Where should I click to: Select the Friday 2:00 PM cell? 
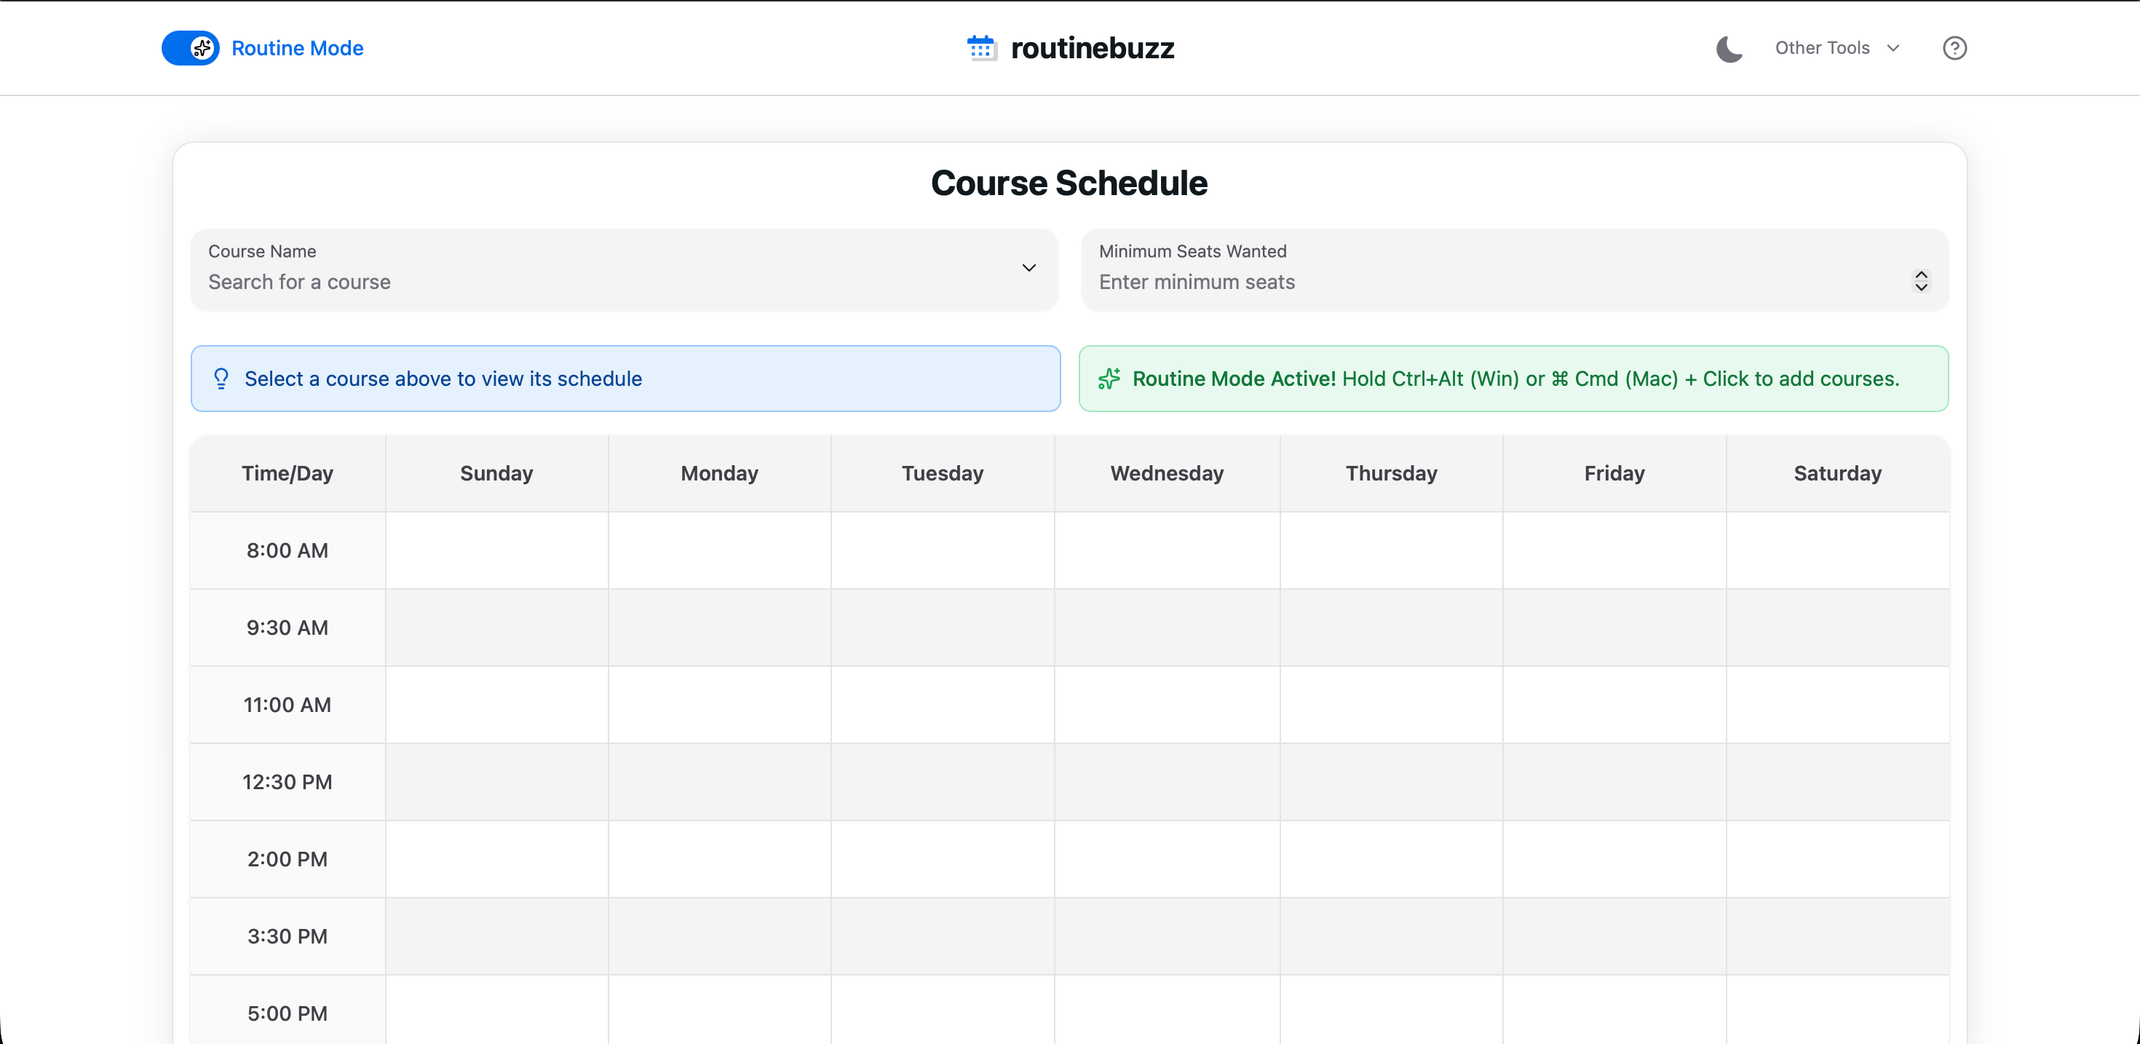pyautogui.click(x=1613, y=860)
